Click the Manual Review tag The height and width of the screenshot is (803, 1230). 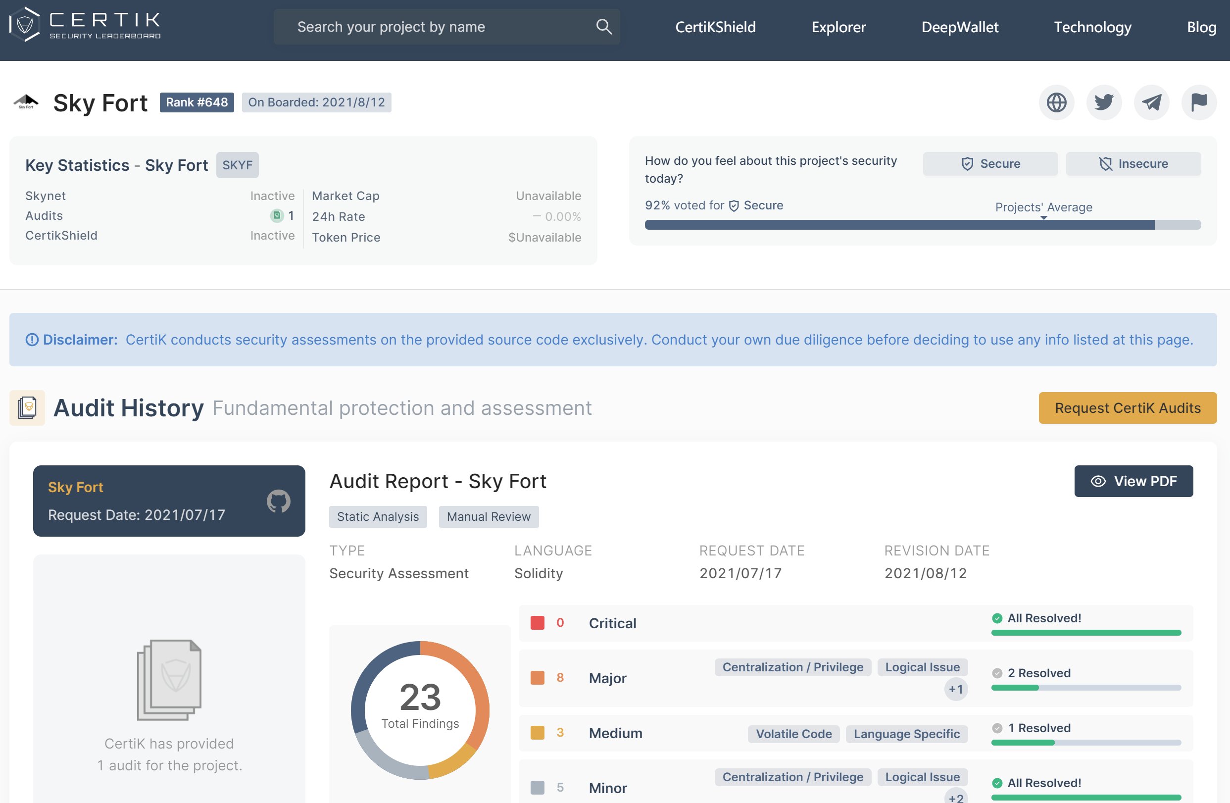pyautogui.click(x=489, y=517)
